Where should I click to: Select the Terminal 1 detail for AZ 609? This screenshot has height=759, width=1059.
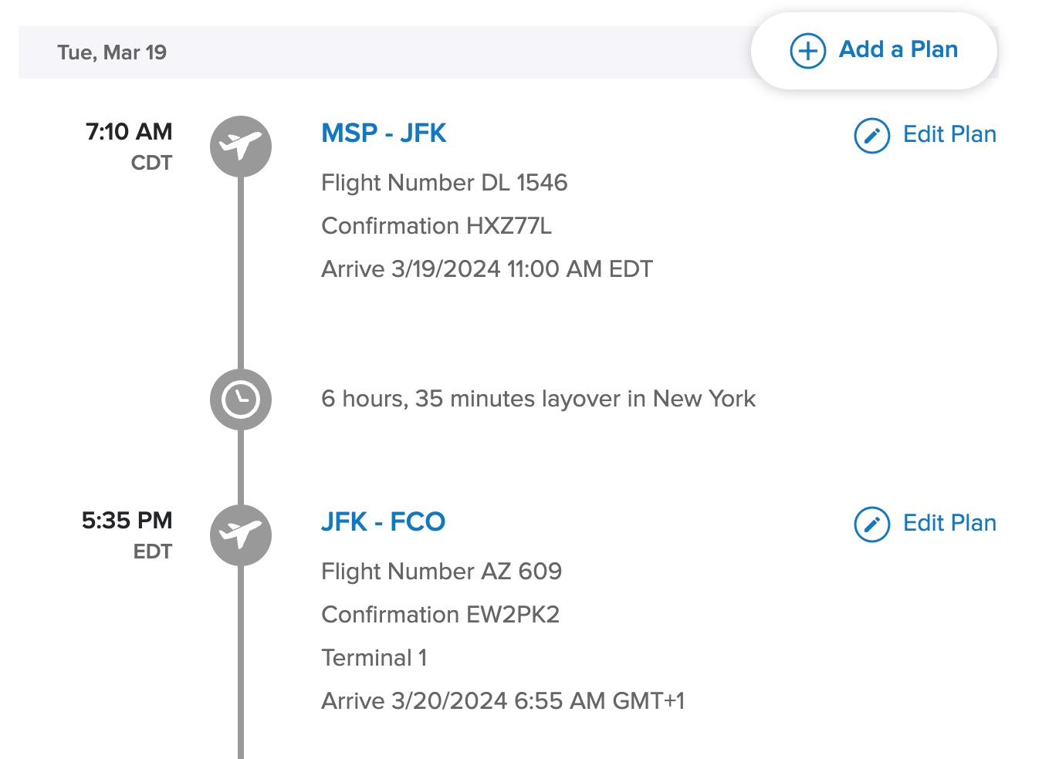(x=374, y=657)
